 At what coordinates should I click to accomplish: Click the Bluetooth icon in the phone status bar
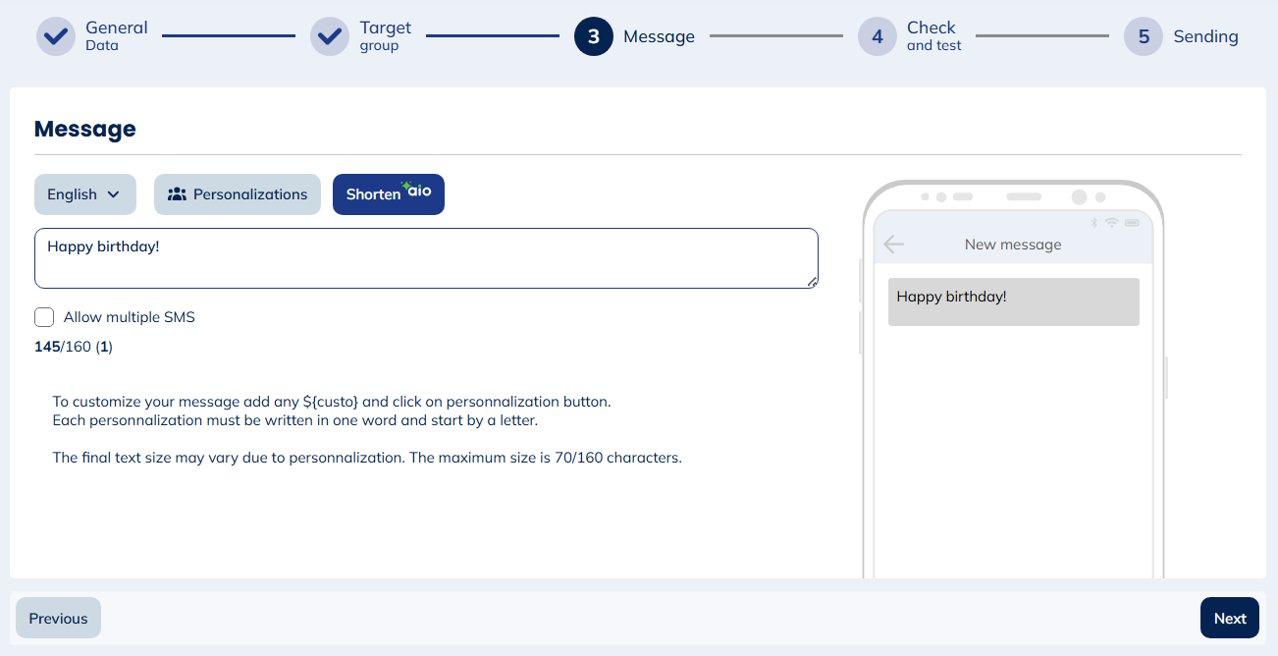pyautogui.click(x=1094, y=222)
